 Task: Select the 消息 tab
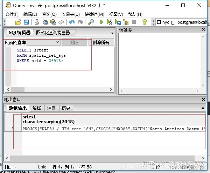point(51,108)
